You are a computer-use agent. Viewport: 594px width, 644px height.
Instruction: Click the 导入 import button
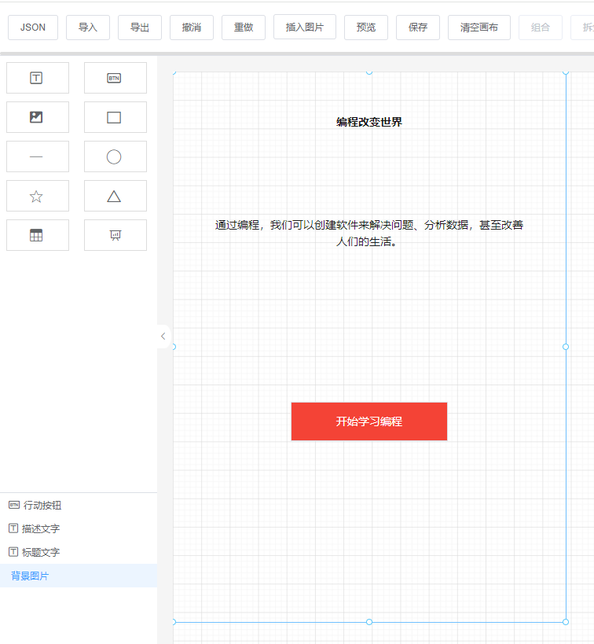(x=88, y=28)
